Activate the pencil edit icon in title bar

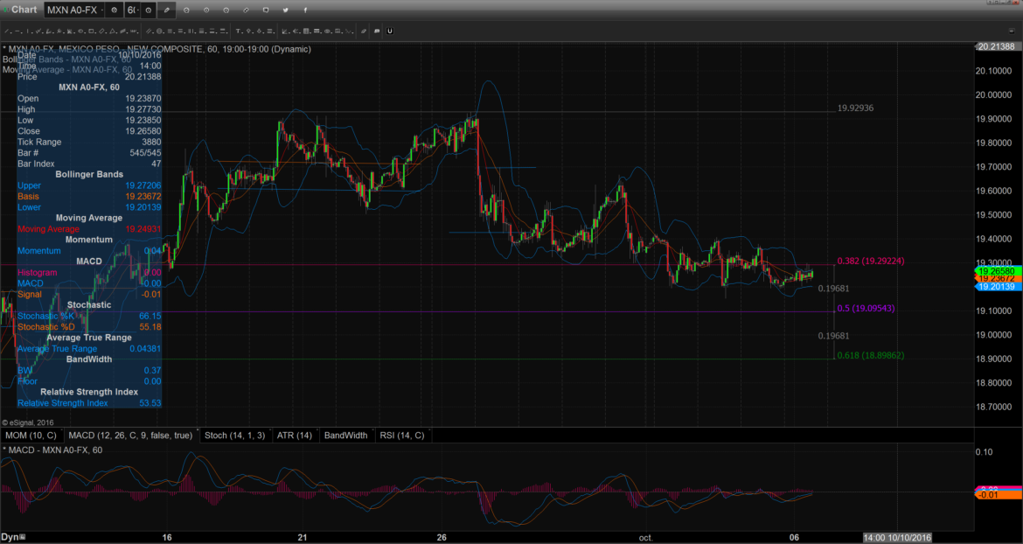[x=166, y=10]
